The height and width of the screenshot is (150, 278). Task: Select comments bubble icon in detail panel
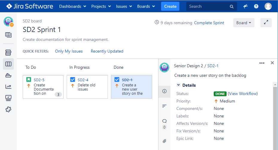[x=164, y=121]
